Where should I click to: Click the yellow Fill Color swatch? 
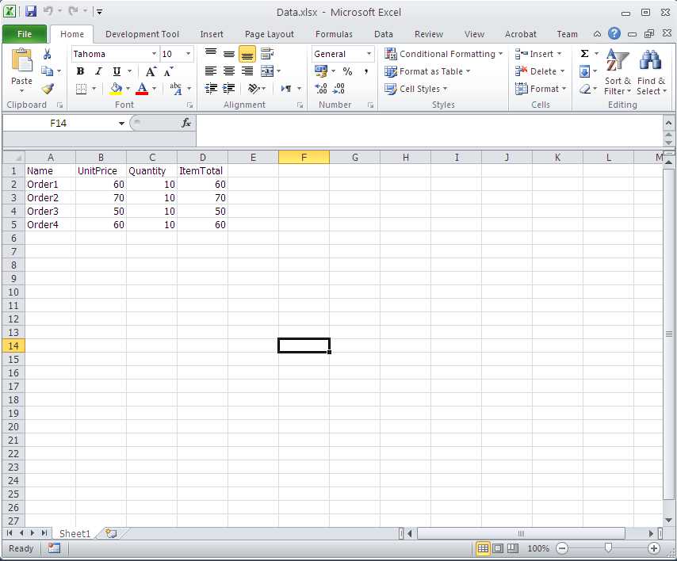point(116,89)
